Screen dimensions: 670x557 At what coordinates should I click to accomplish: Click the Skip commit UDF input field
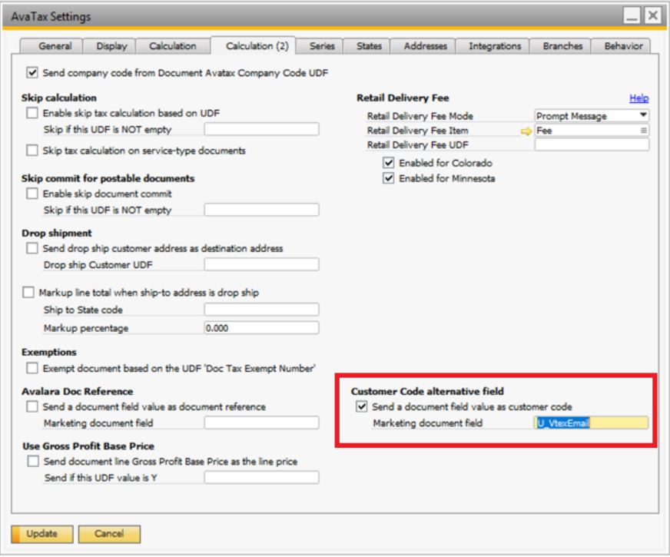coord(261,210)
